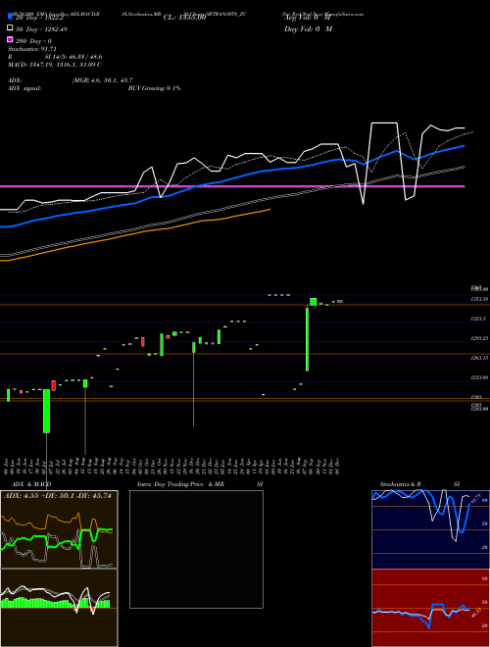Click the 'Day Vol: 0 M' text
490x647 pixels.
pos(308,29)
